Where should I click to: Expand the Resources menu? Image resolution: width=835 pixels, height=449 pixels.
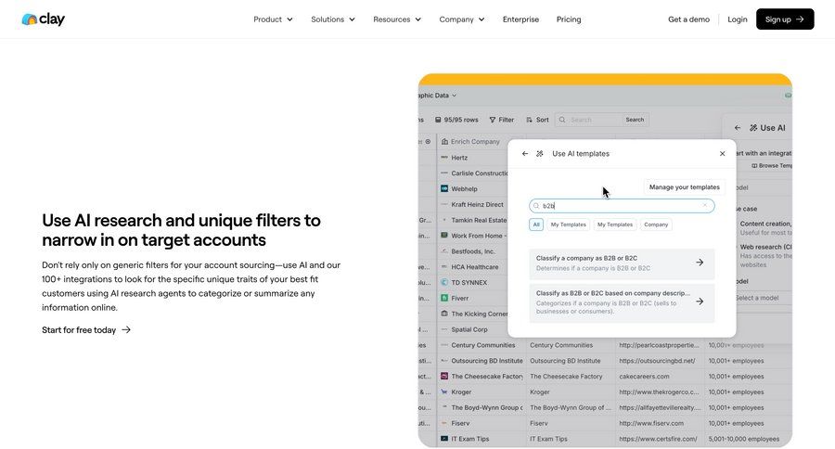[397, 19]
